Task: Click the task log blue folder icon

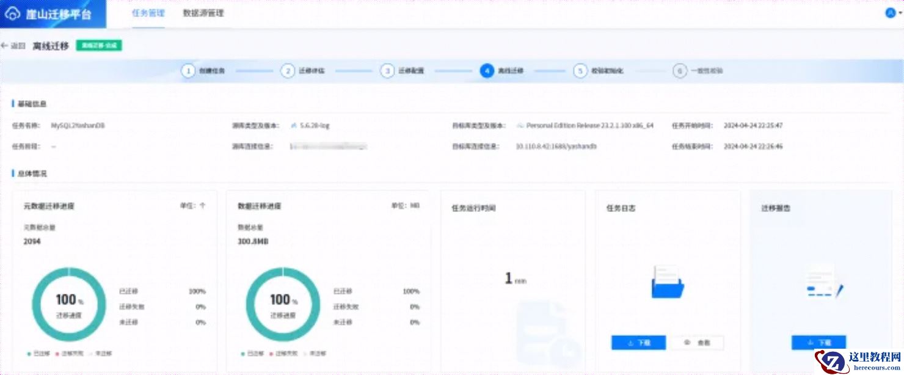Action: [x=668, y=282]
